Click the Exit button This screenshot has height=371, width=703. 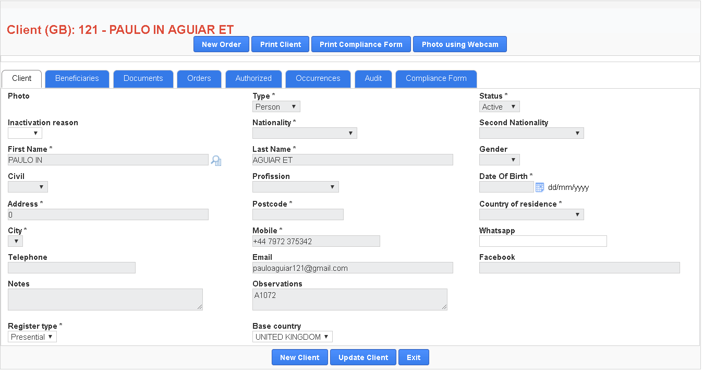pyautogui.click(x=414, y=357)
